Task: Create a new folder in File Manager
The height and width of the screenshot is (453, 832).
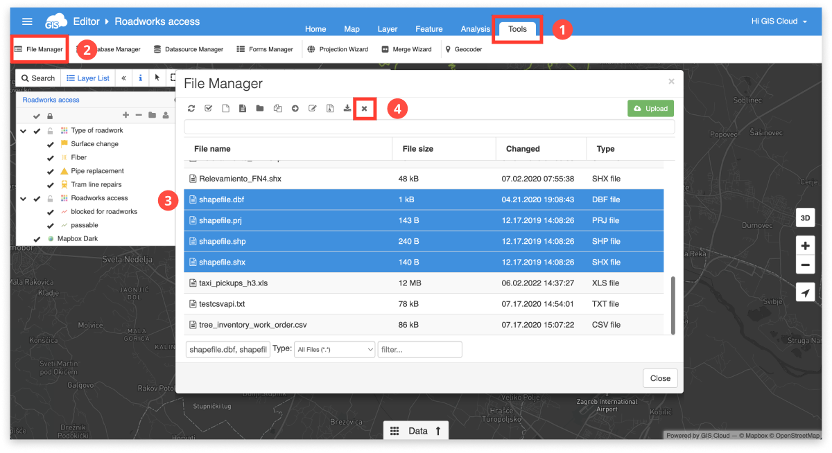Action: pyautogui.click(x=259, y=108)
